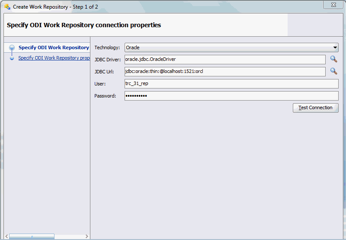Click the JDBC Url label
Image resolution: width=346 pixels, height=240 pixels.
tap(104, 72)
